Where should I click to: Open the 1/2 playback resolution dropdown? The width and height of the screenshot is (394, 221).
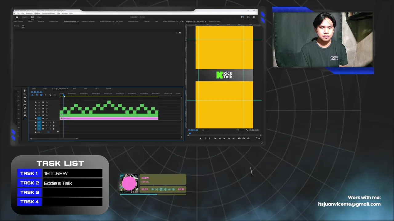coord(240,130)
